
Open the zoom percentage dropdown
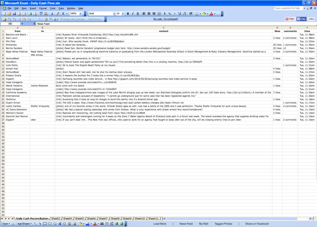(x=80, y=14)
